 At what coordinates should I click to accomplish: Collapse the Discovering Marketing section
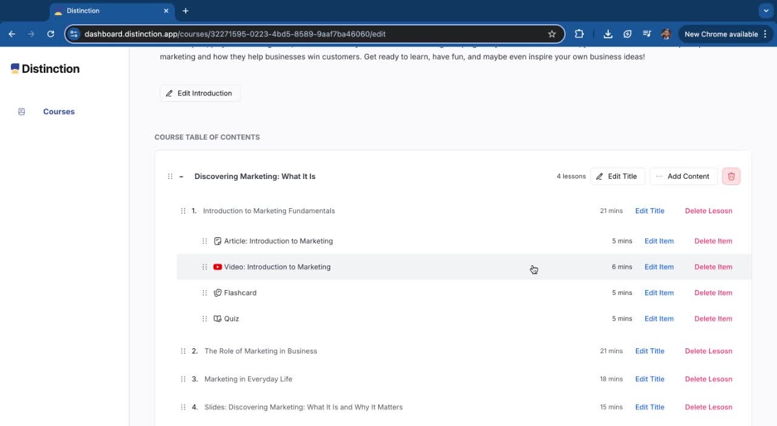pyautogui.click(x=182, y=177)
